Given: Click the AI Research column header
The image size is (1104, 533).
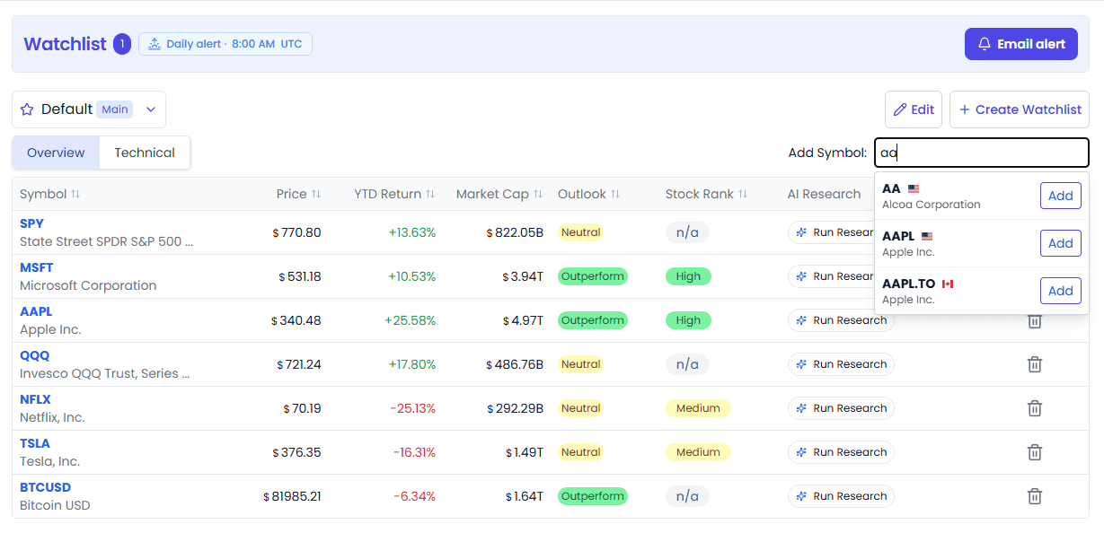Looking at the screenshot, I should 824,194.
